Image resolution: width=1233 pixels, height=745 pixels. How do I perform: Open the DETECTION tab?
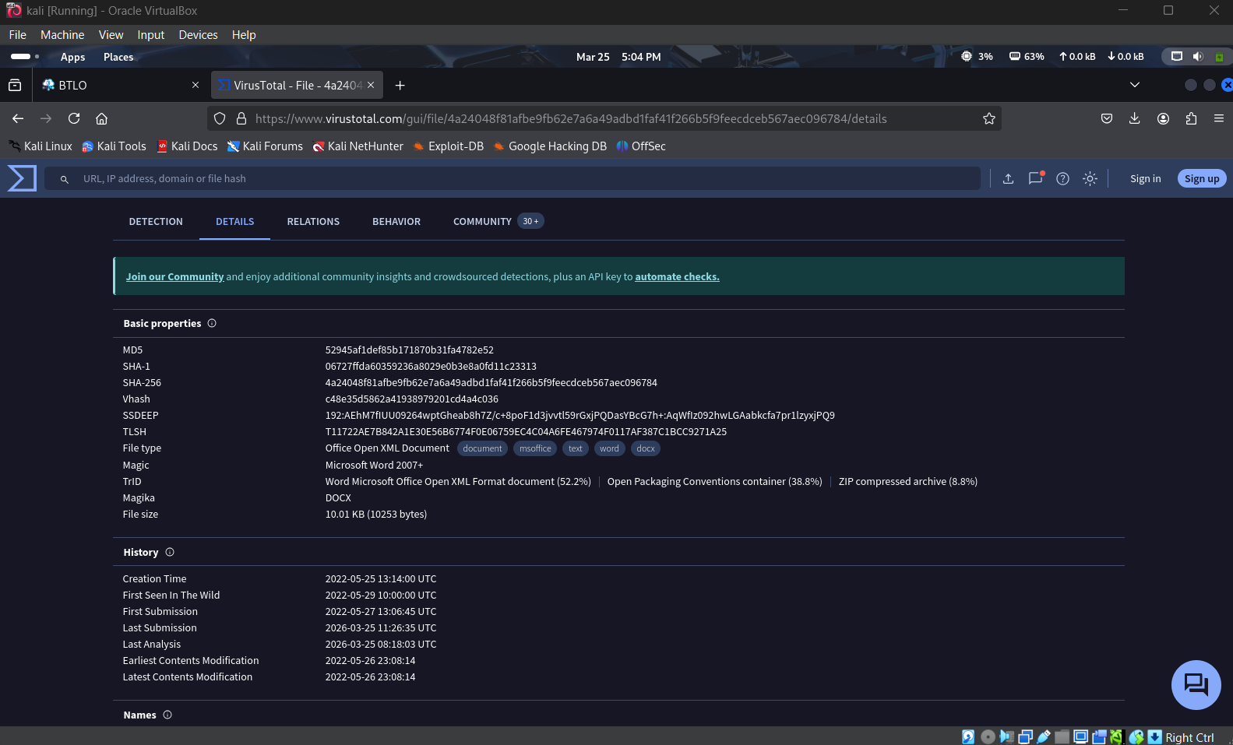coord(156,221)
